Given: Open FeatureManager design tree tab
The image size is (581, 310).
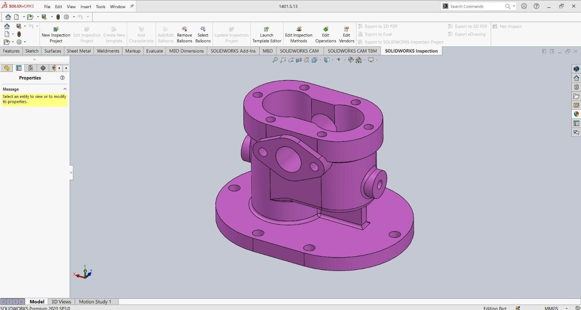Looking at the screenshot, I should point(7,68).
